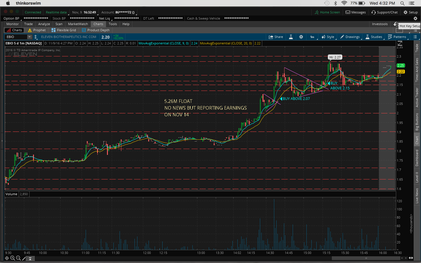This screenshot has width=421, height=263.
Task: Open the 1m timeframe dropdown
Action: click(312, 37)
